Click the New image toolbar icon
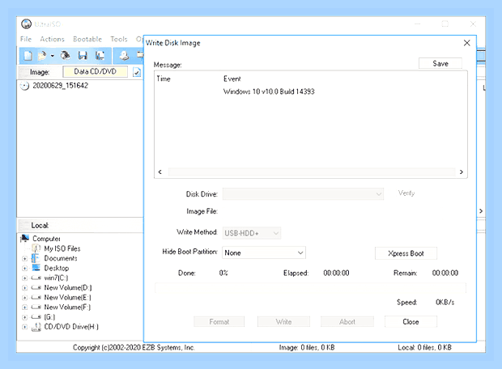Screen dimensions: 502x369 tap(28, 56)
